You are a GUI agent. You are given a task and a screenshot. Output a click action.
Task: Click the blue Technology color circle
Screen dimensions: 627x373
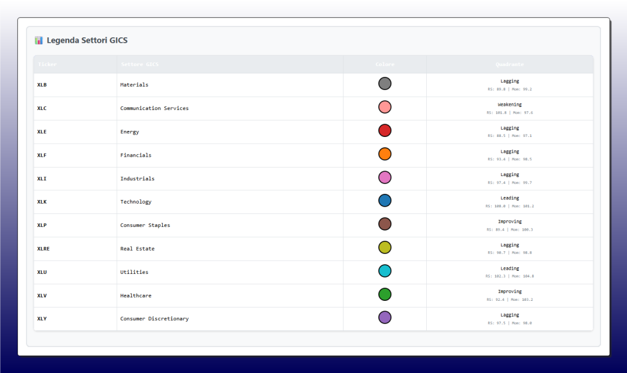coord(385,201)
